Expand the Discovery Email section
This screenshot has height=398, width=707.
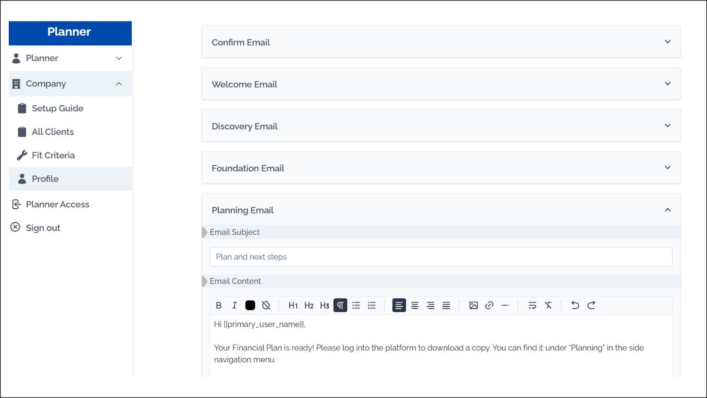[x=441, y=126]
